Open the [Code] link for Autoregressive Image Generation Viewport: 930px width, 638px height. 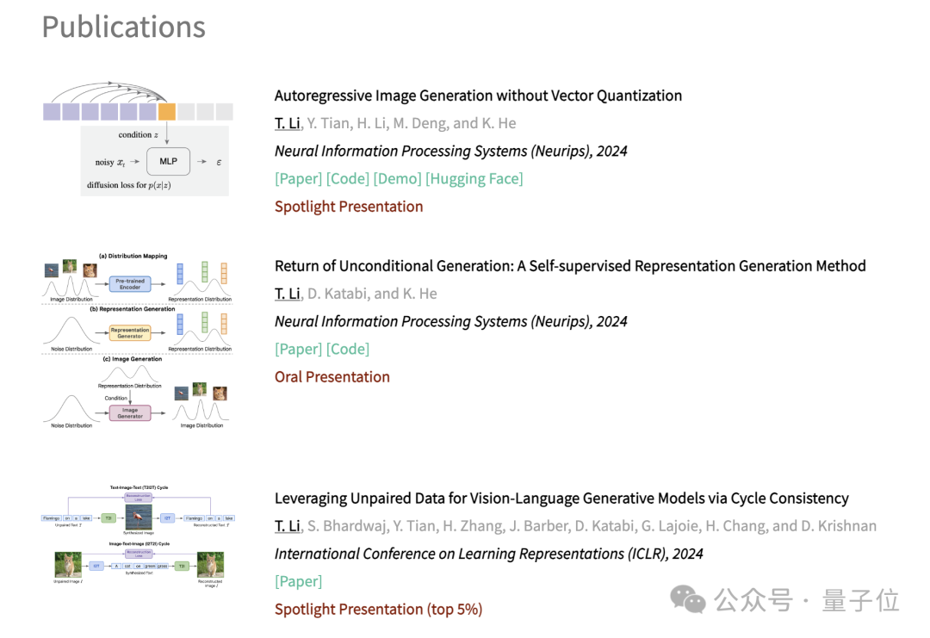coord(347,179)
